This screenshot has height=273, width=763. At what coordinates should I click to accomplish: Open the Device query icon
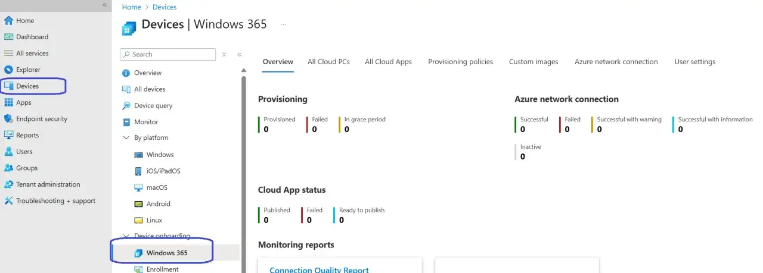click(126, 105)
